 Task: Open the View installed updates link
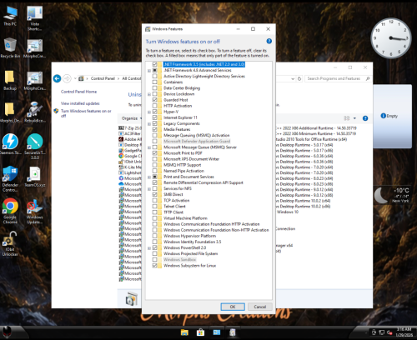tap(80, 103)
